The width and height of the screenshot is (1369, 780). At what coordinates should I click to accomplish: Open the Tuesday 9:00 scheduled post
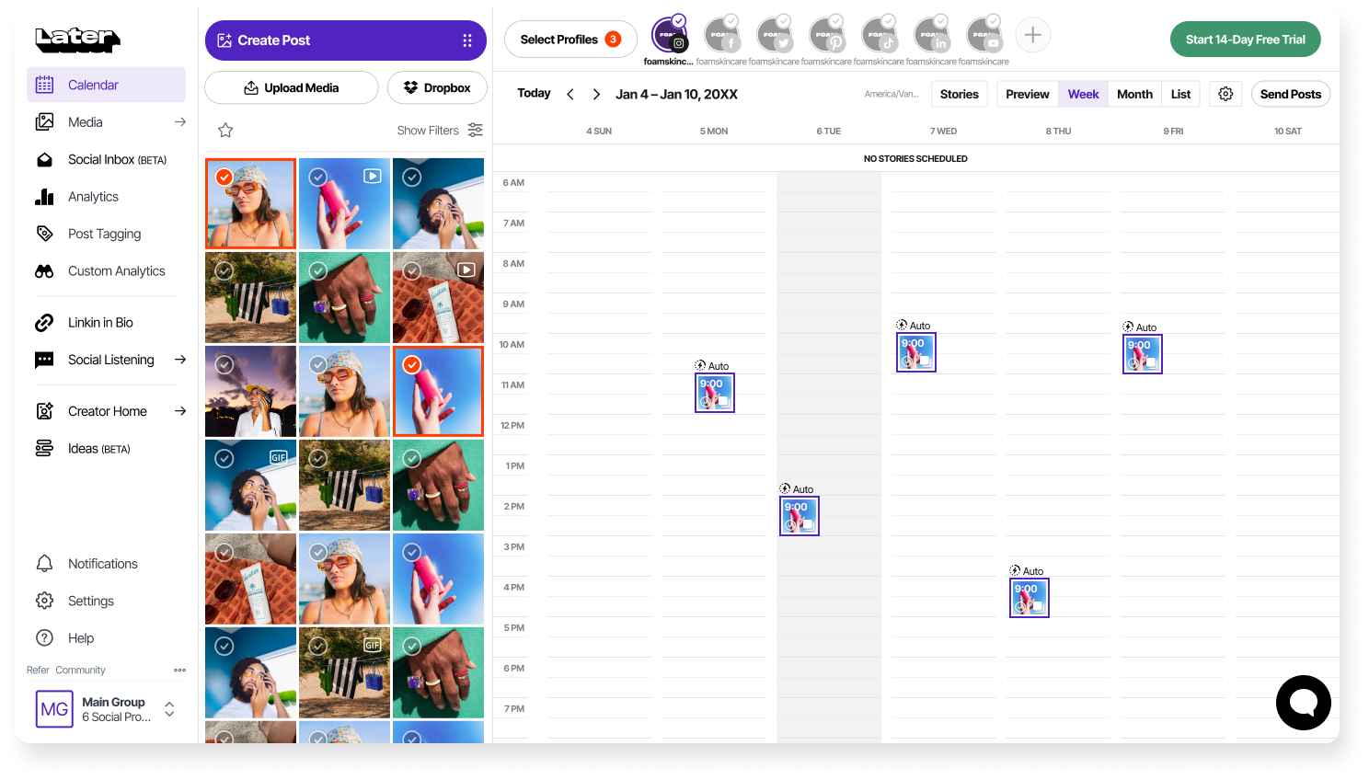coord(800,516)
